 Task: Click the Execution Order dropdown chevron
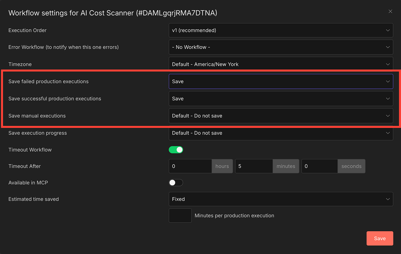(388, 30)
